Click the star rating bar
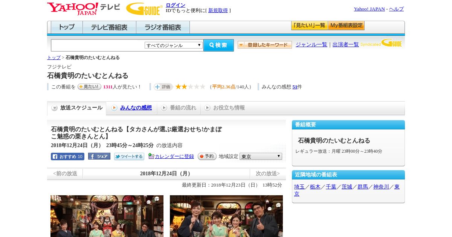This screenshot has width=452, height=237. coord(190,87)
